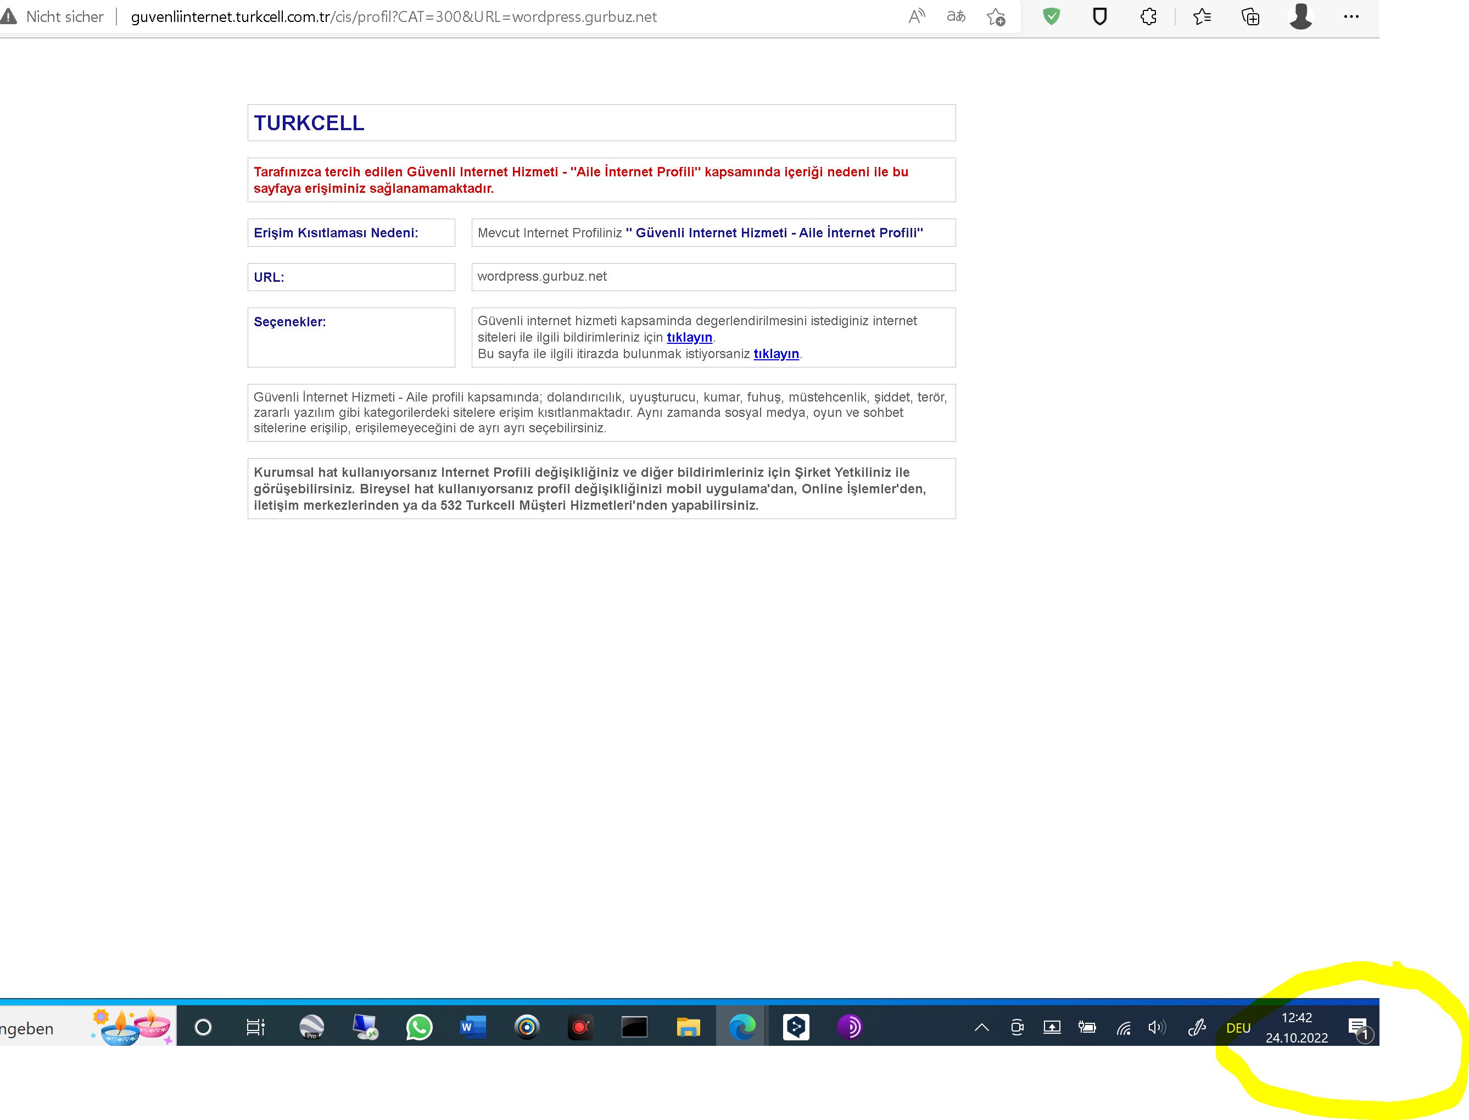Click first 'tıklayın' link for bildirimleriniz
1469x1120 pixels.
tap(689, 337)
